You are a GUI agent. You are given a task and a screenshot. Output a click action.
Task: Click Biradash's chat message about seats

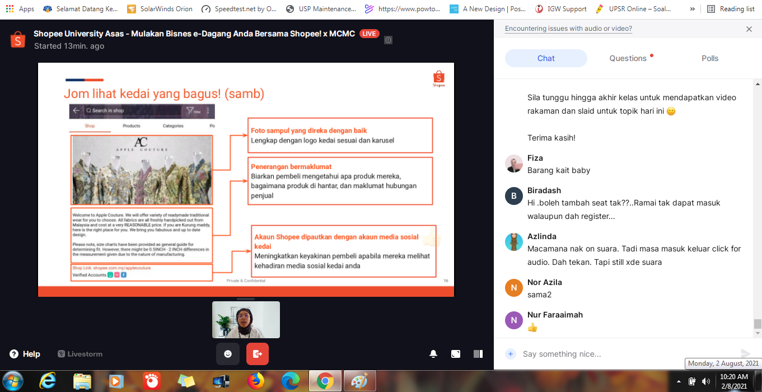624,209
